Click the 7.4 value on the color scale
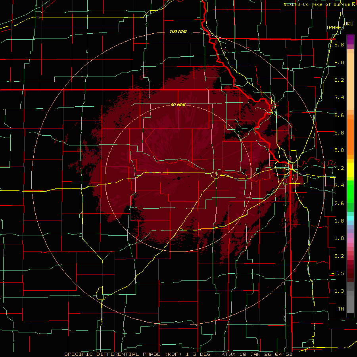Screen dimensions: 357x357 point(339,98)
